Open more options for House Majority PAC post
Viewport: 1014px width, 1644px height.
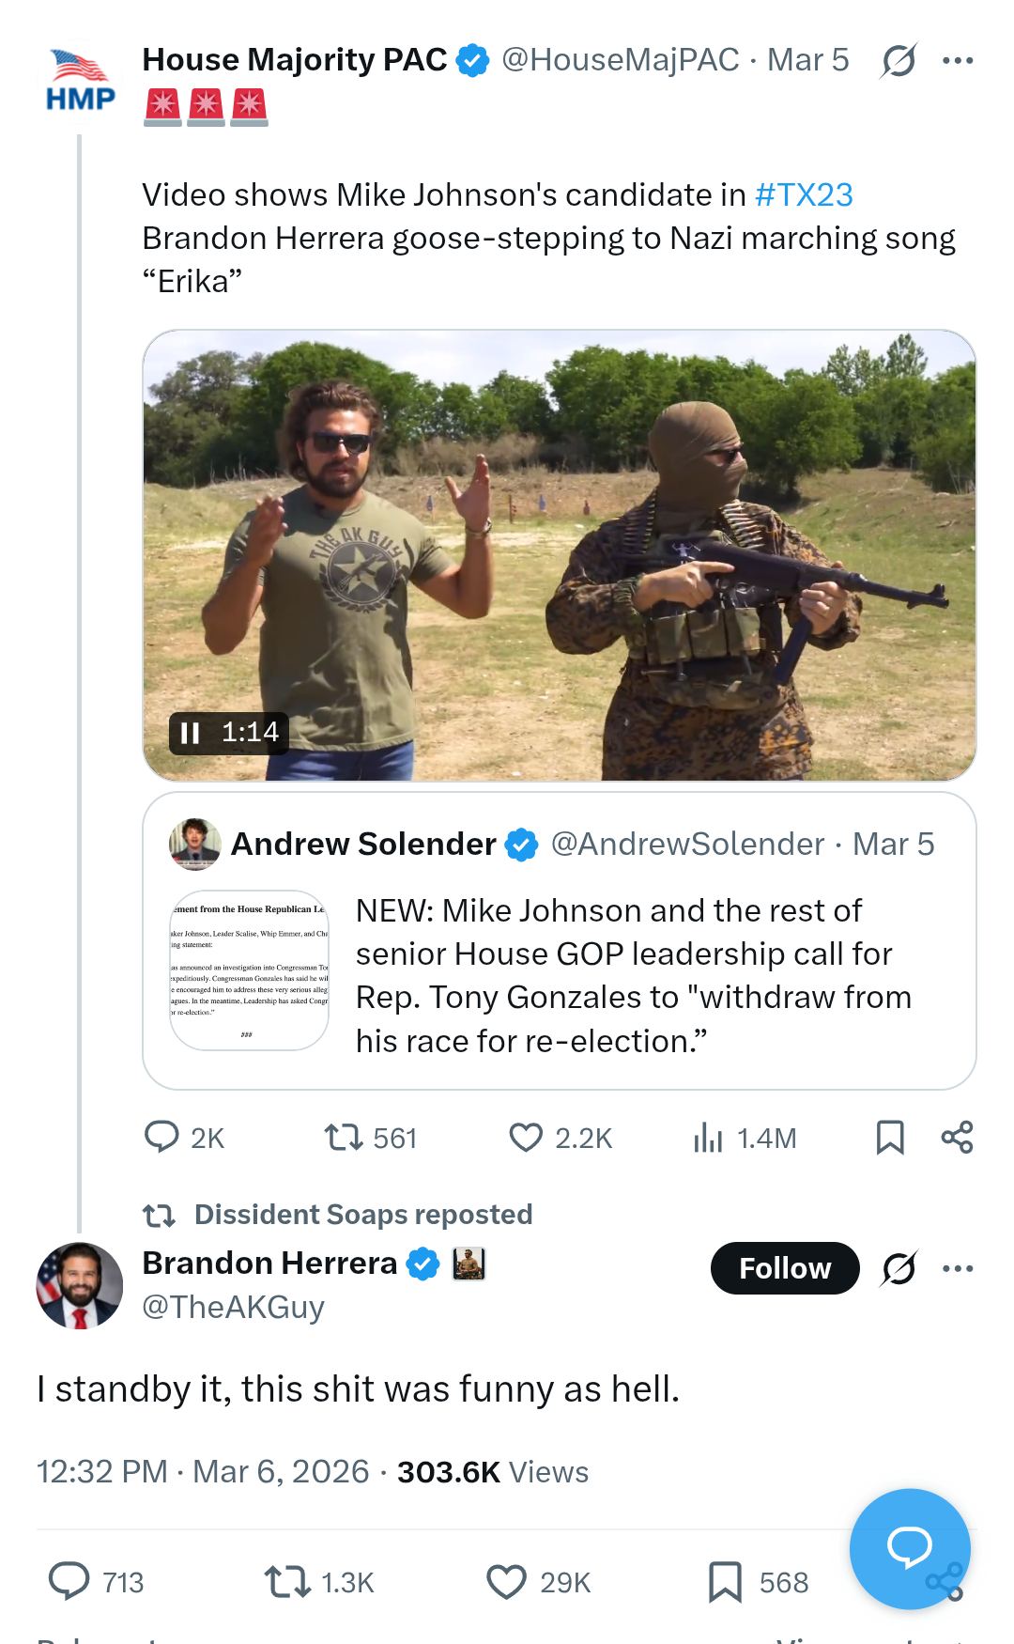coord(958,61)
